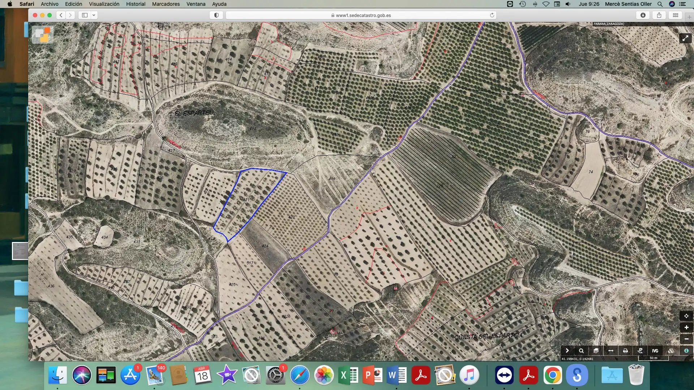This screenshot has width=694, height=390.
Task: Print the current map view
Action: point(625,351)
